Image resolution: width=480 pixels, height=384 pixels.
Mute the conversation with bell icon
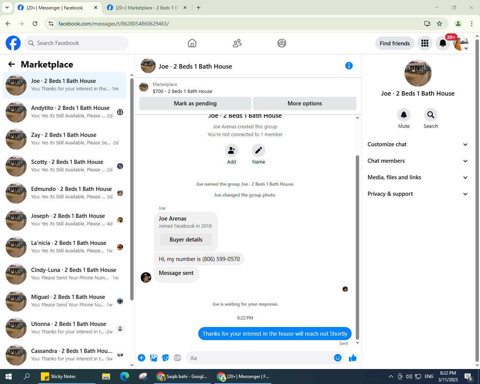(404, 115)
